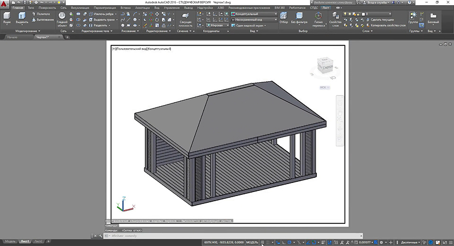Click the command line customize wrench icon
This screenshot has width=454, height=246.
pos(100,236)
